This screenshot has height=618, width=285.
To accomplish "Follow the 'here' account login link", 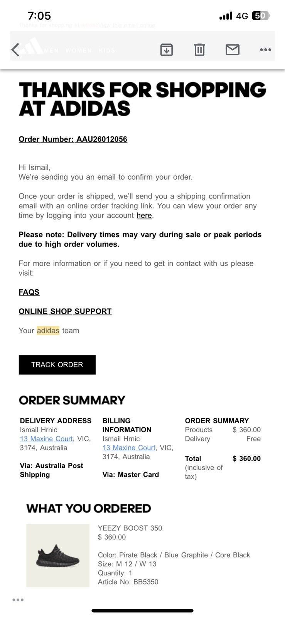I will tap(144, 216).
